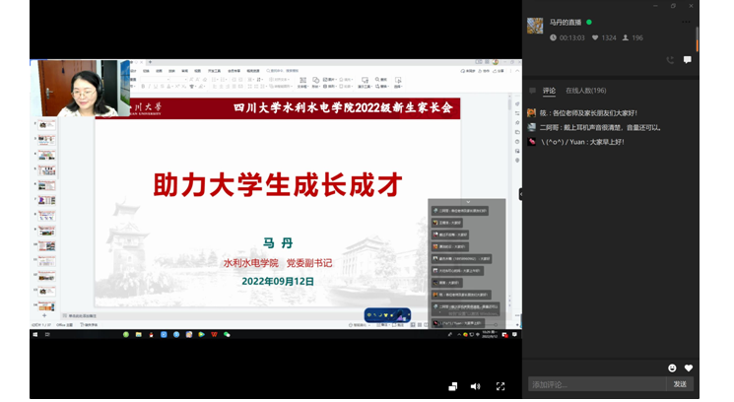Click the streamer avatar next to 马丹的直播
Image resolution: width=734 pixels, height=402 pixels.
coord(535,26)
